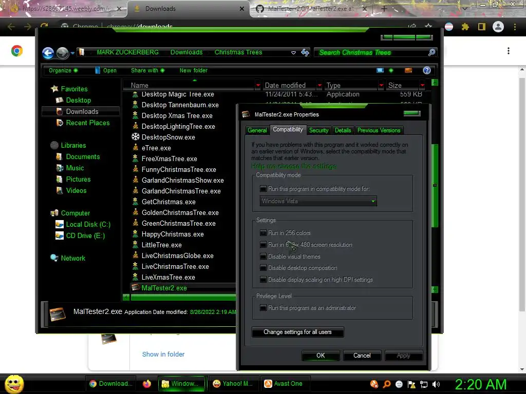Switch to the Security tab
Viewport: 526px width, 394px height.
click(318, 130)
